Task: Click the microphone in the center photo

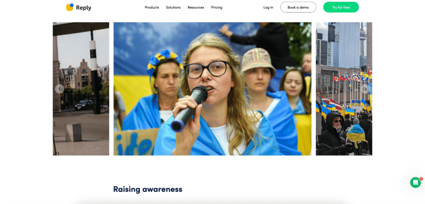Action: (189, 108)
